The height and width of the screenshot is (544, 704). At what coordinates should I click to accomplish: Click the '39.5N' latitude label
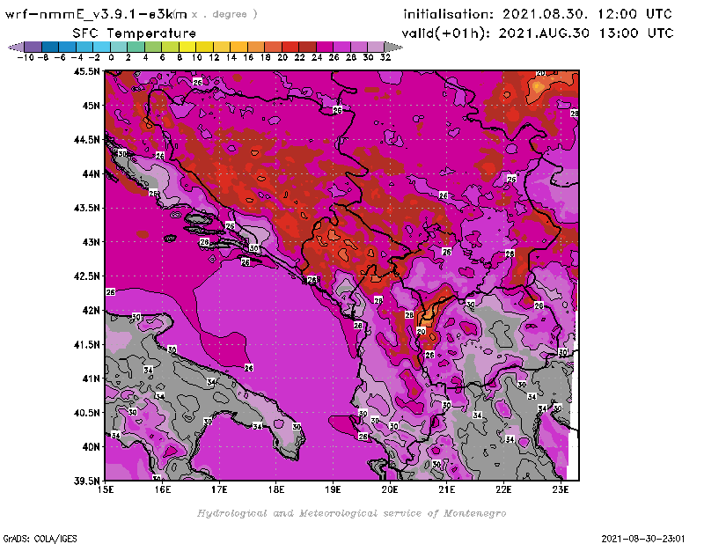point(86,481)
